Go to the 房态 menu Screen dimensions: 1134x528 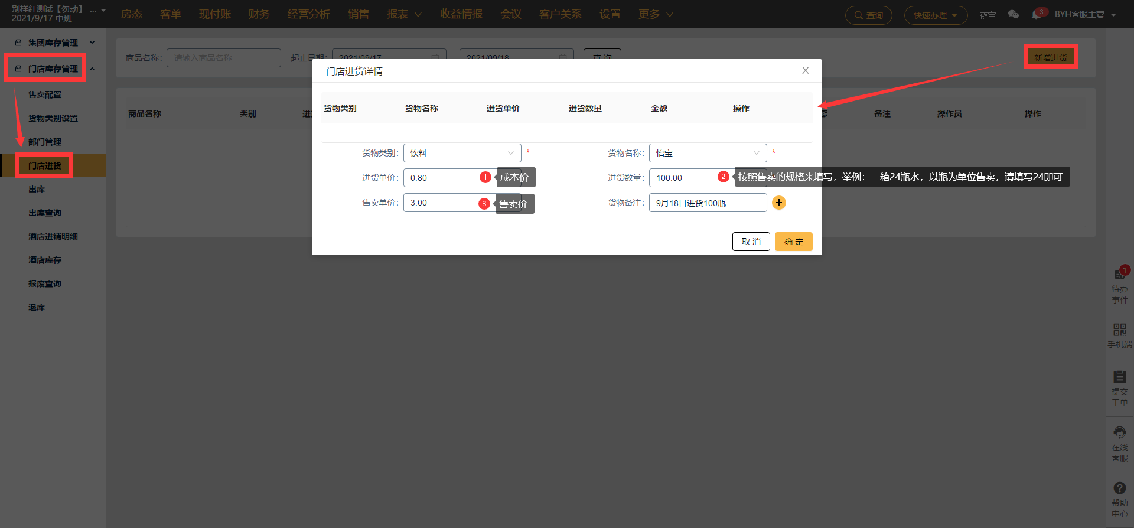[132, 14]
